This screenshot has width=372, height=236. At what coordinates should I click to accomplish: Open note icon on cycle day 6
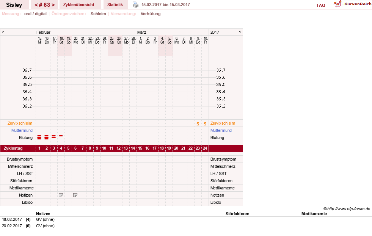click(75, 195)
